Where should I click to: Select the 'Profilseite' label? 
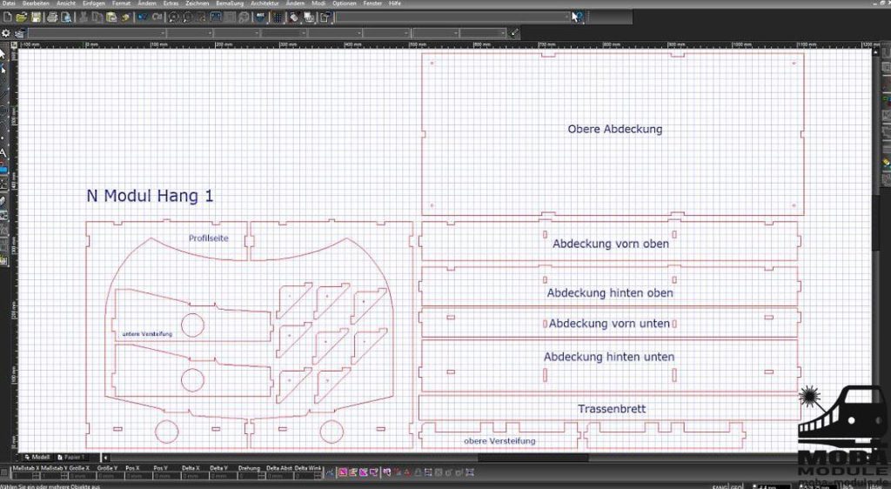[209, 238]
